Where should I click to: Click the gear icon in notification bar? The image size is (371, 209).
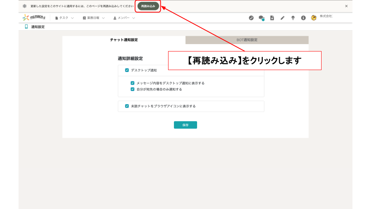25,6
